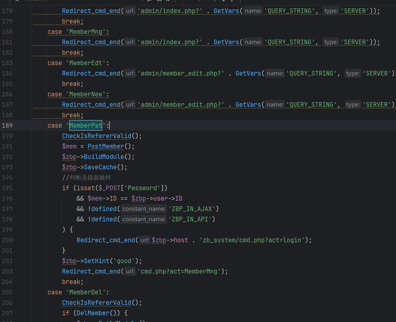This screenshot has height=322, width=396.
Task: Select the highlighted 'MemberPst' case string
Action: [86, 126]
